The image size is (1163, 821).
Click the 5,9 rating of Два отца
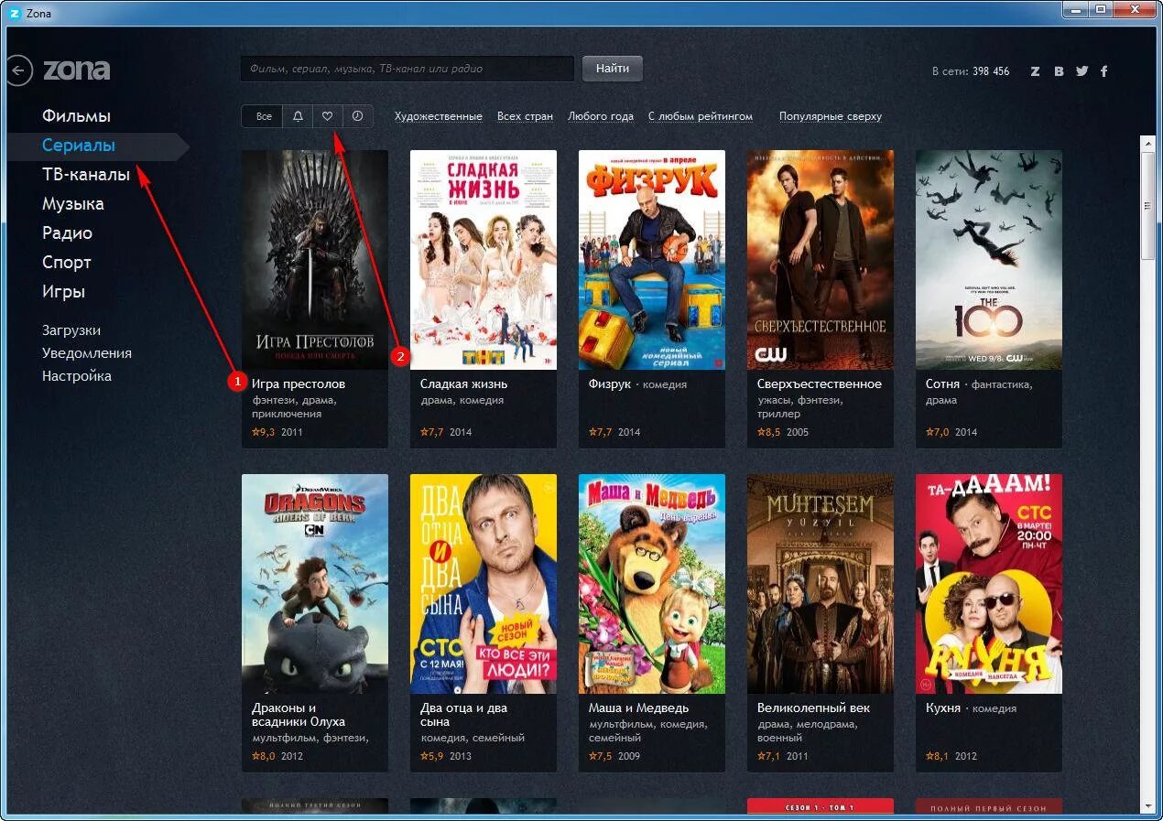coord(432,756)
